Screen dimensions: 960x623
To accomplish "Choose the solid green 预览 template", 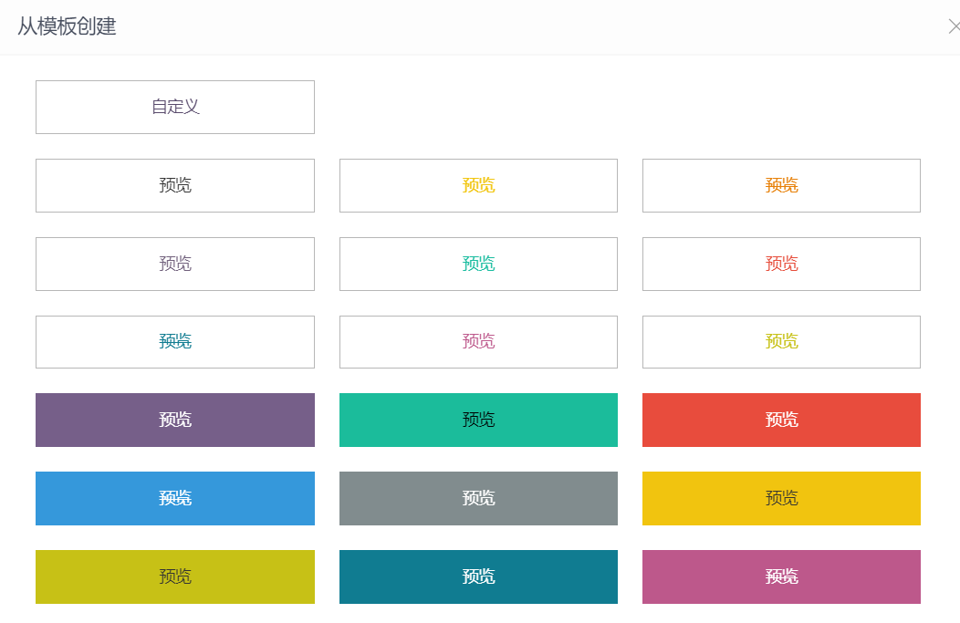I will [478, 420].
